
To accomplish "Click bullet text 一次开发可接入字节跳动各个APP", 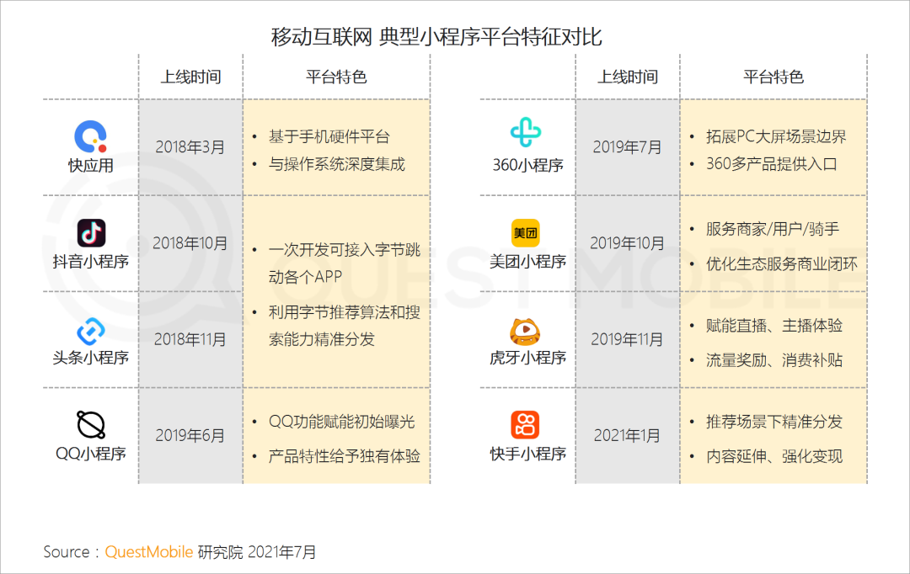I will click(345, 263).
